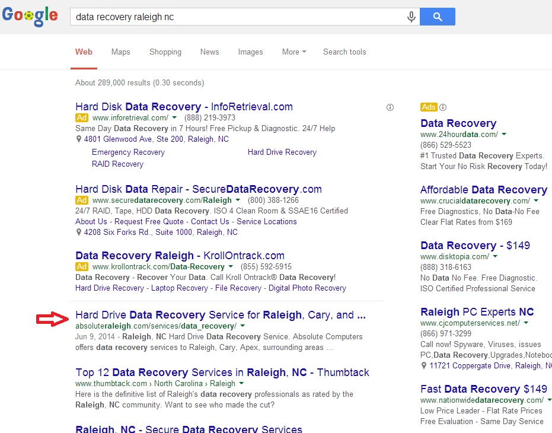The width and height of the screenshot is (552, 433).
Task: Open the Fast Data Recovery $149 sidebar ad
Action: coord(484,389)
